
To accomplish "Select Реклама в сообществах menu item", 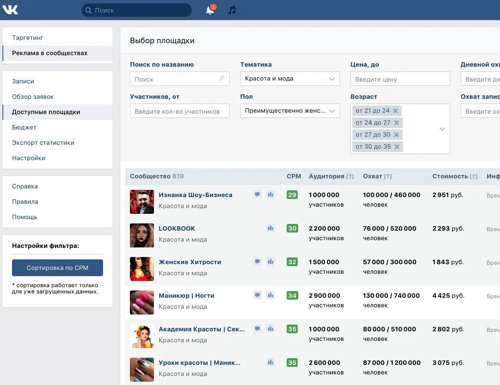I will click(x=58, y=53).
